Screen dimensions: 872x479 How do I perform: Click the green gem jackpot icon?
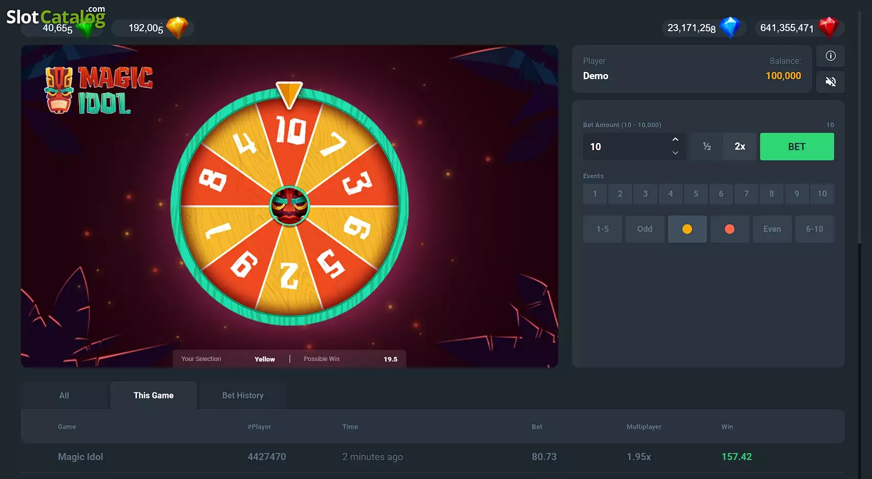88,29
